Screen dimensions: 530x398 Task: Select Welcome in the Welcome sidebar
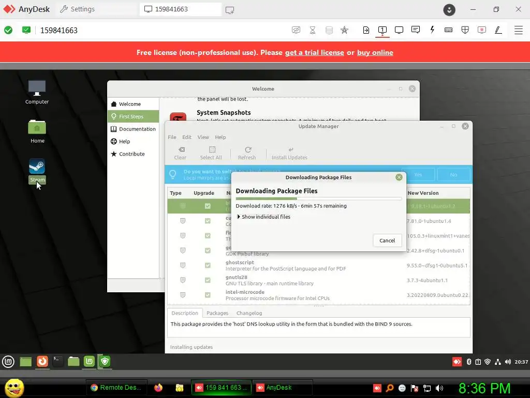(133, 104)
